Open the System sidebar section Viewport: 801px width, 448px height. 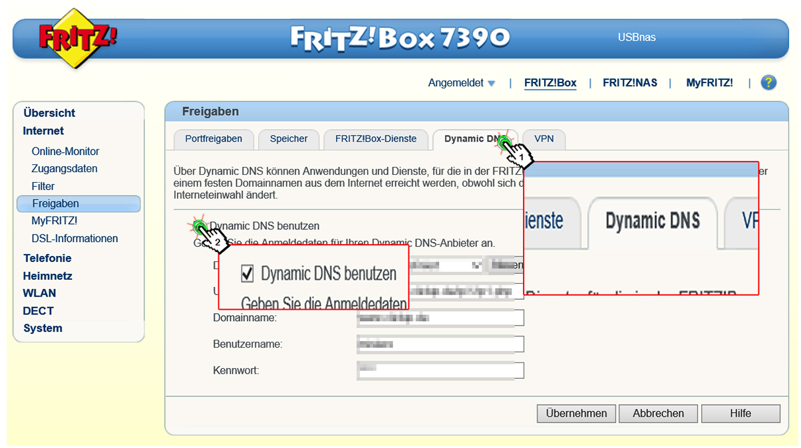43,328
